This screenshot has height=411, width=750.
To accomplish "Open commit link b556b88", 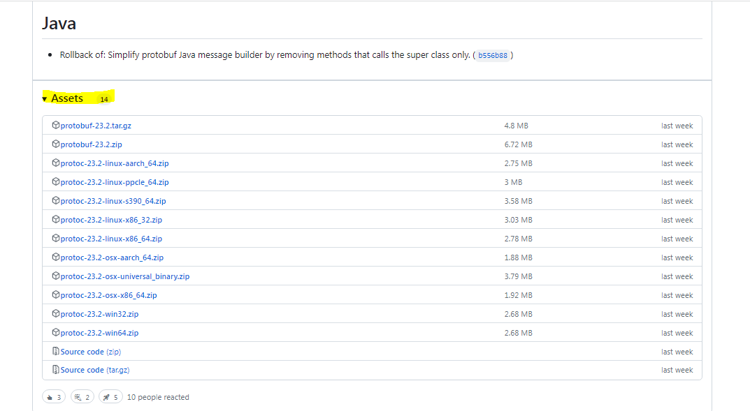I will (x=493, y=55).
